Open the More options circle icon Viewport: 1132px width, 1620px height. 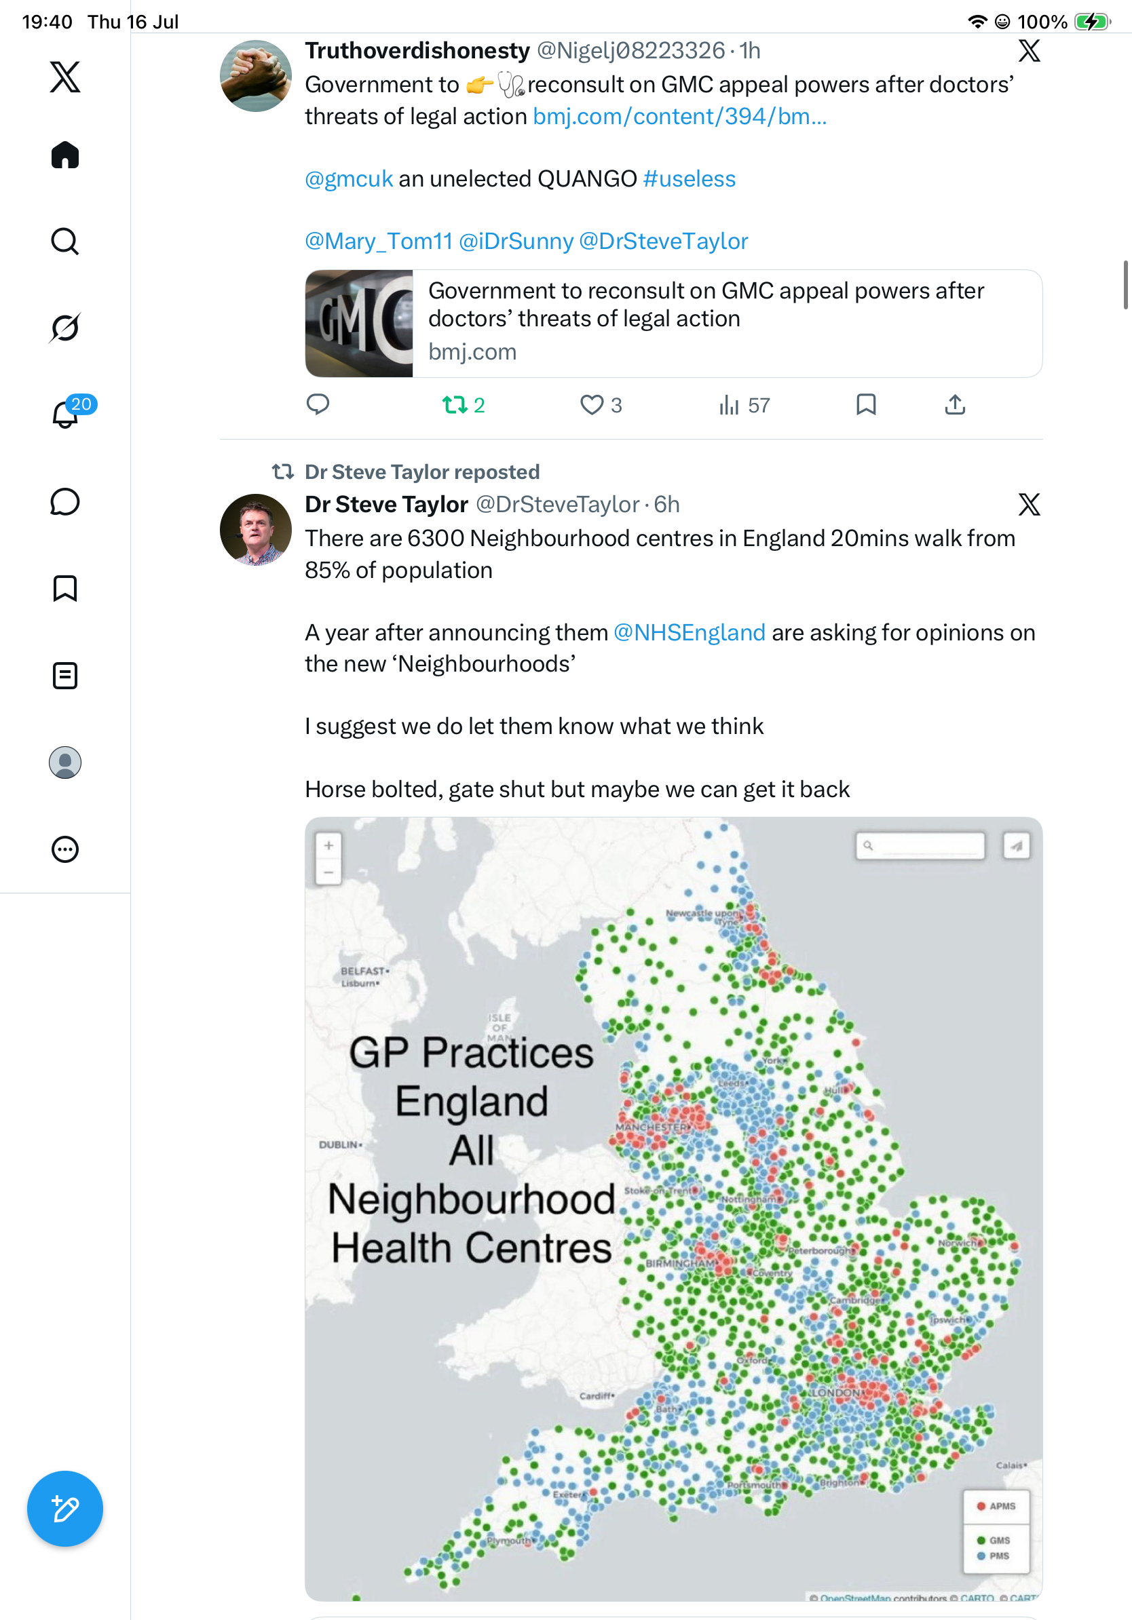point(65,849)
